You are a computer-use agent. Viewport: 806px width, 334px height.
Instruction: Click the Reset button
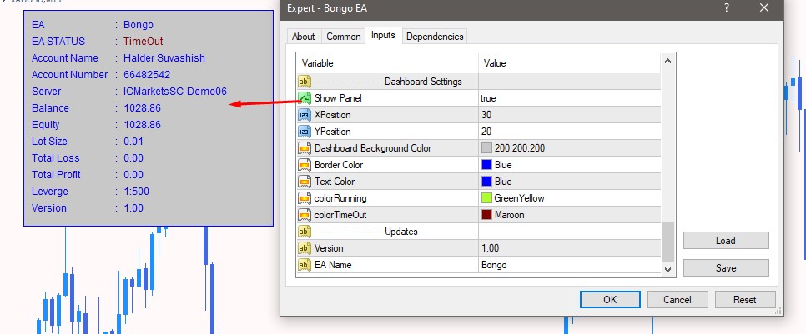[745, 300]
